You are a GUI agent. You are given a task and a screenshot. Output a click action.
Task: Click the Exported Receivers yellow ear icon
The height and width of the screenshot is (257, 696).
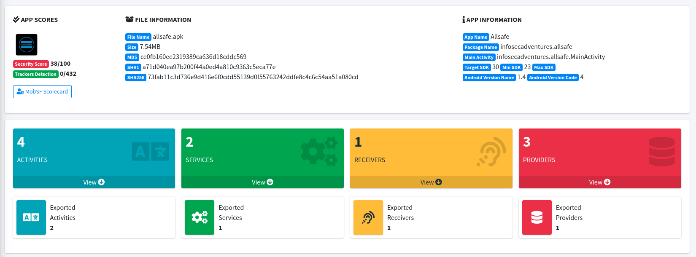pos(368,217)
